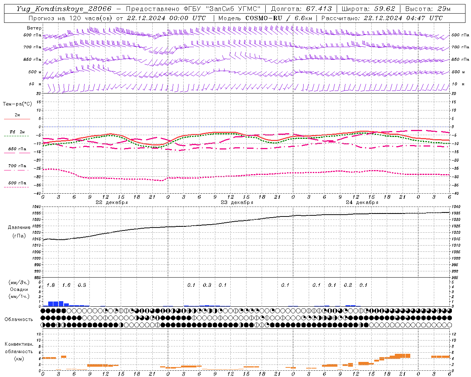Click the (мм/1ч.) precipitation unit label
This screenshot has width=471, height=377.
coord(19,296)
